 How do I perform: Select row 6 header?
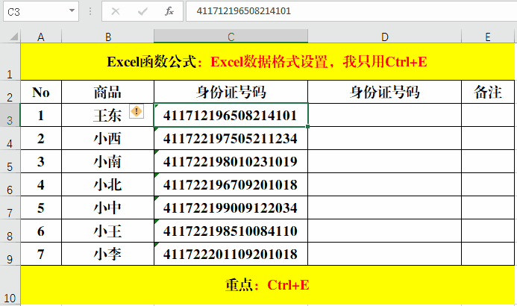click(x=10, y=184)
